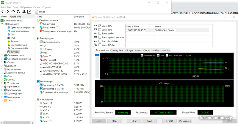Viewport: 238px width, 124px height.
Task: Uncheck the Stress cache checkbox
Action: [x=100, y=34]
